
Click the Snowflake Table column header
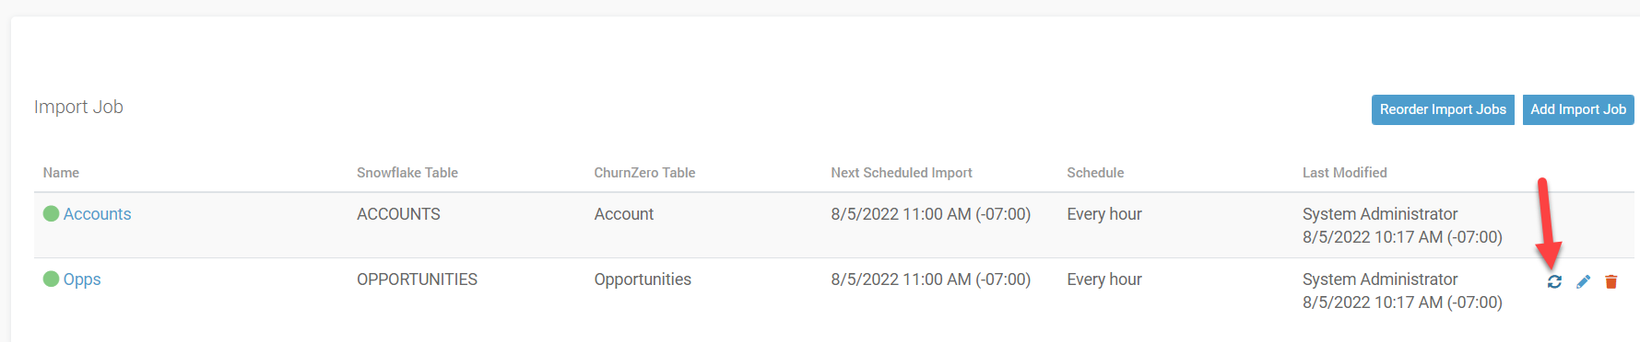point(407,173)
